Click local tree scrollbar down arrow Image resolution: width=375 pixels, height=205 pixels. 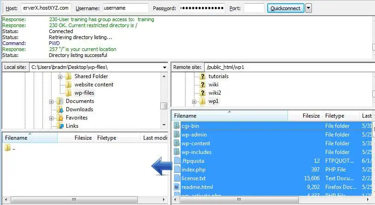[x=164, y=125]
